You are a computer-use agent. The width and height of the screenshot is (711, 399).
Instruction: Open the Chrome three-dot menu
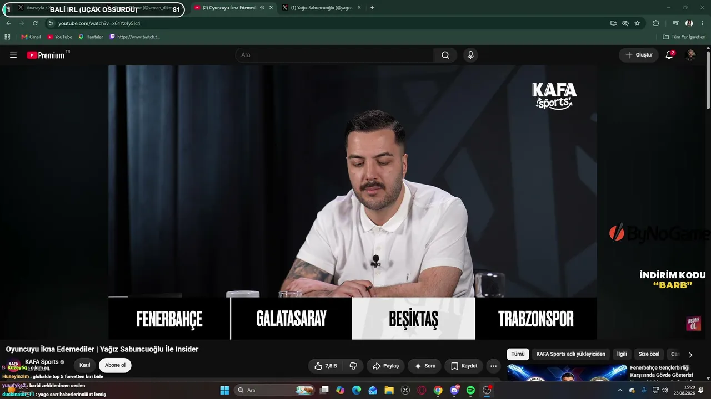(x=703, y=23)
